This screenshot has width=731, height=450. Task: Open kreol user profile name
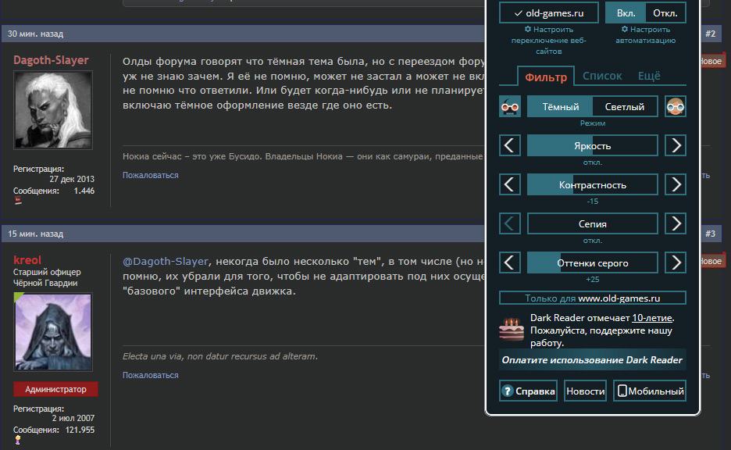[27, 260]
